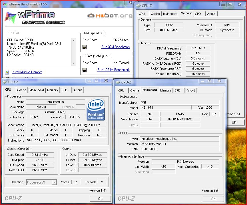The height and width of the screenshot is (205, 247).
Task: Open About tab in Mainboard window
Action: point(191,91)
